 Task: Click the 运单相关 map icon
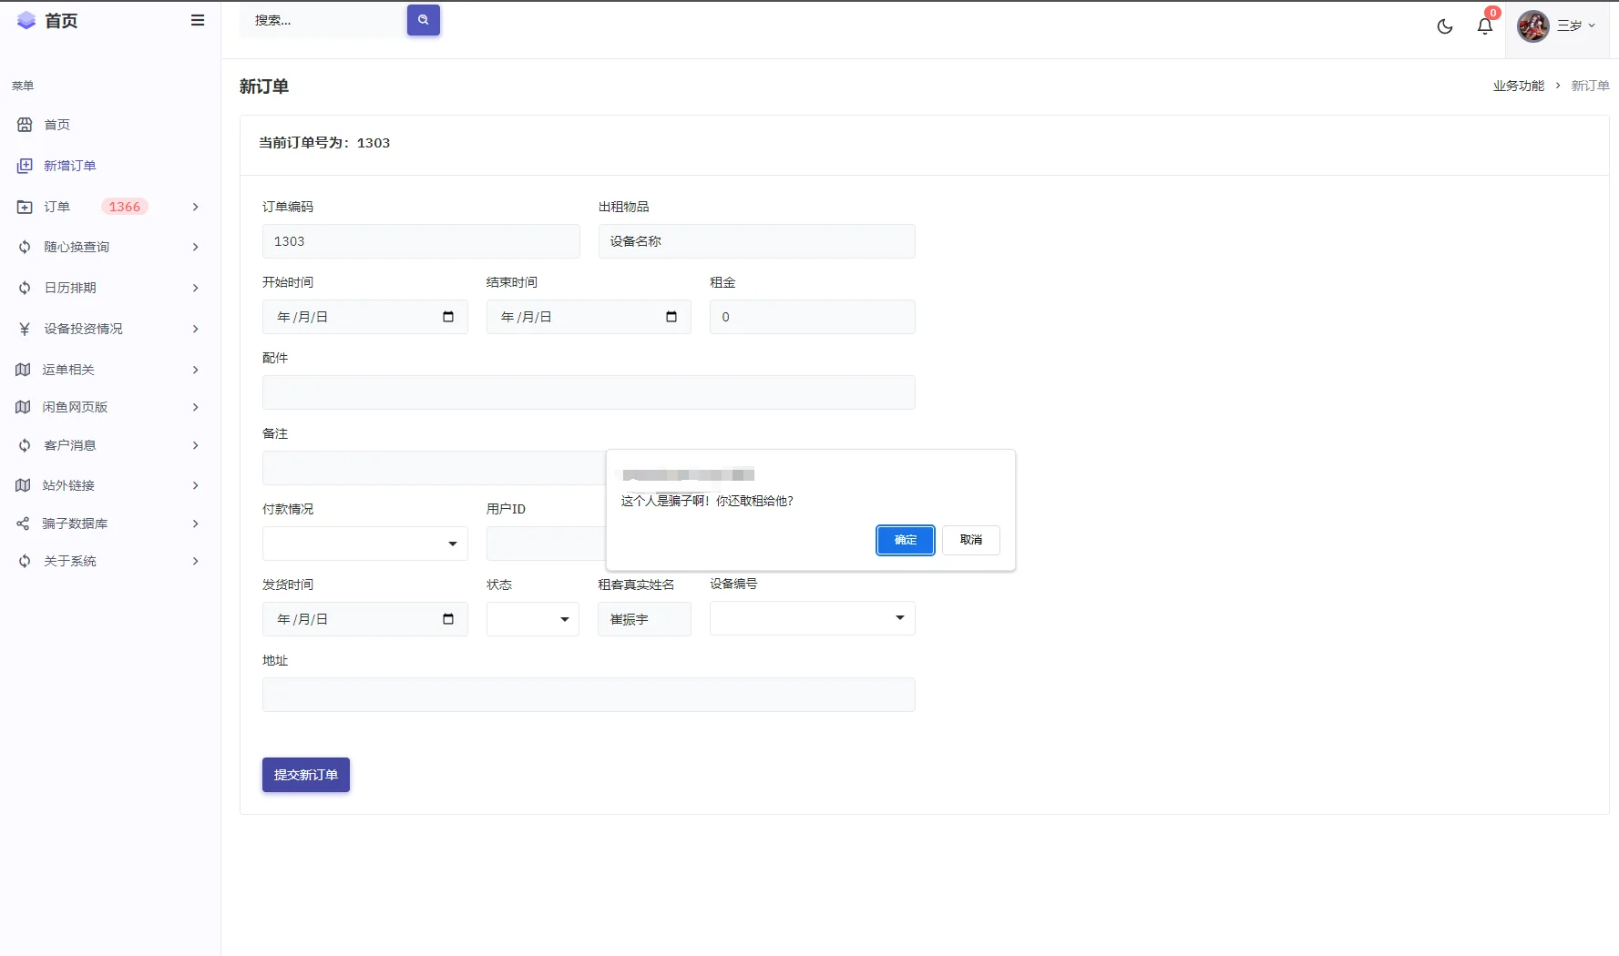coord(23,370)
